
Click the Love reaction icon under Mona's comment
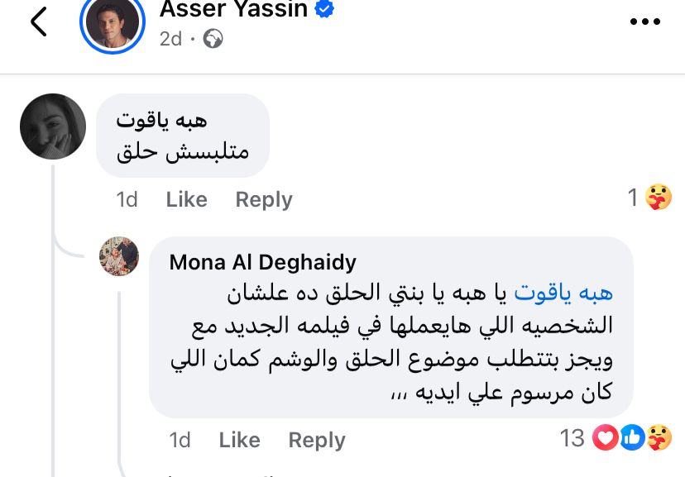click(x=606, y=437)
